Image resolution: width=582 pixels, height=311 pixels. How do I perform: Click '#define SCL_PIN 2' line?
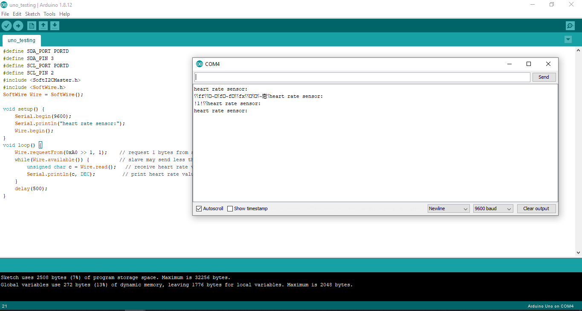click(x=28, y=73)
